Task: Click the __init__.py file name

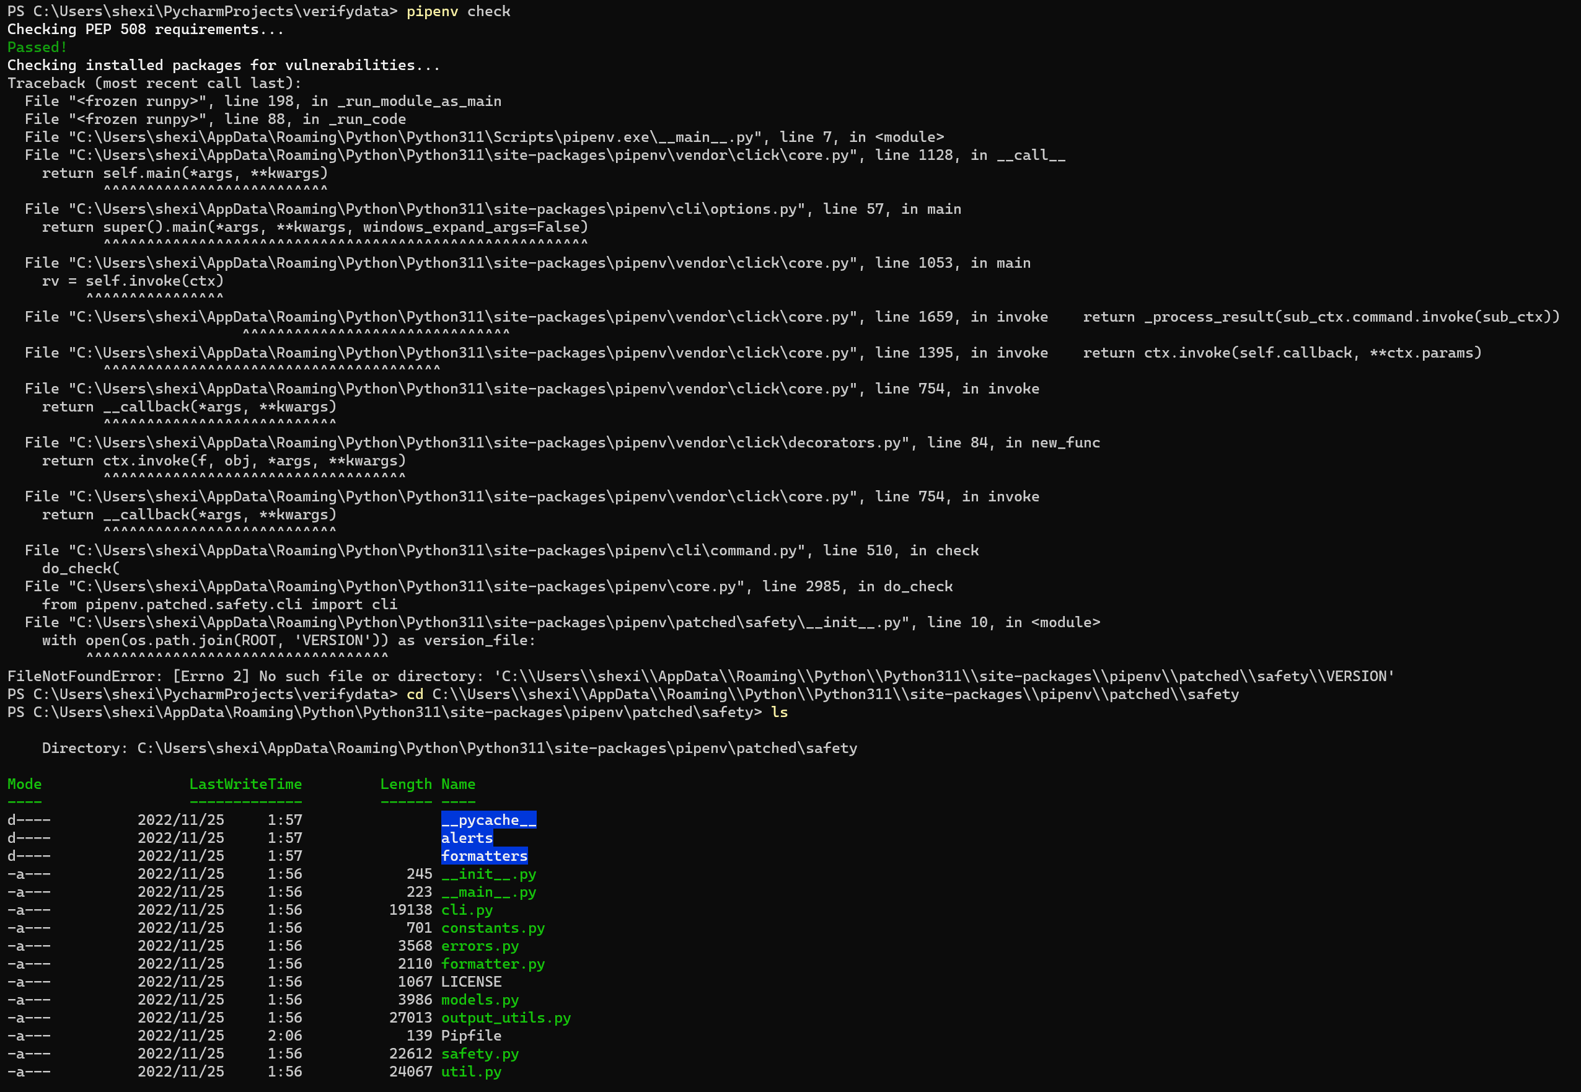Action: [x=489, y=874]
